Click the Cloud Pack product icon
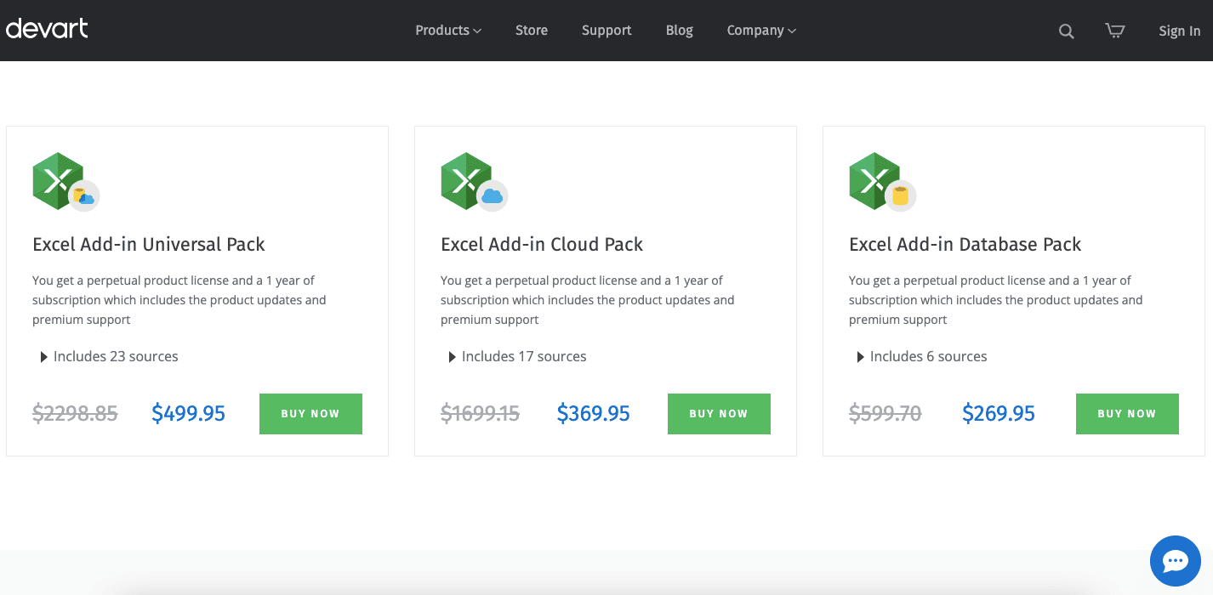 coord(474,182)
